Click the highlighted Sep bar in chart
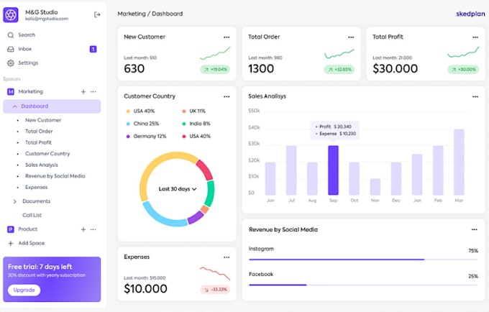The image size is (489, 312). pos(333,170)
